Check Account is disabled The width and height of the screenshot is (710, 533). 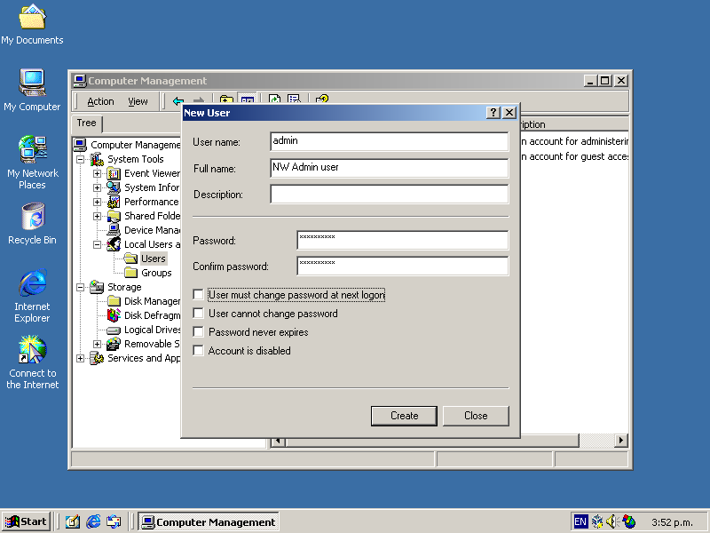click(x=198, y=350)
